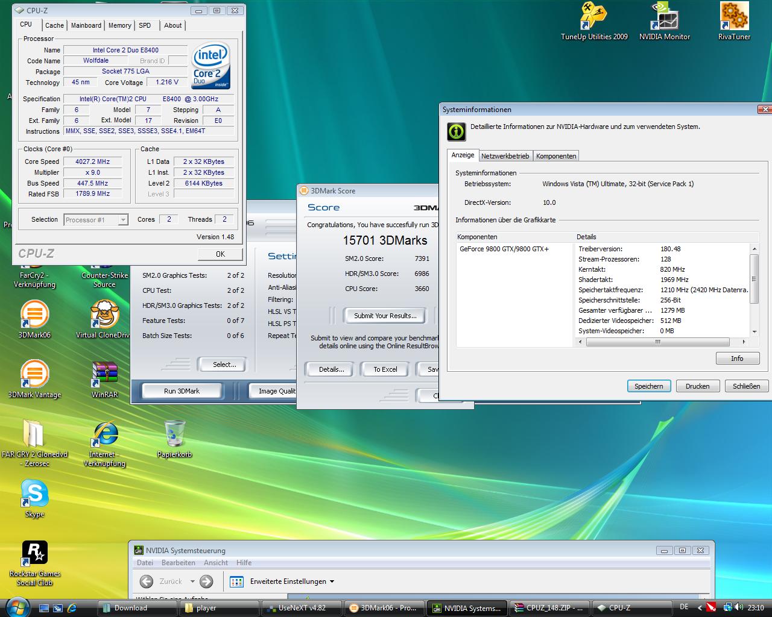The image size is (772, 617).
Task: Open FarCry2 Verknüpfung desktop shortcut
Action: (34, 279)
